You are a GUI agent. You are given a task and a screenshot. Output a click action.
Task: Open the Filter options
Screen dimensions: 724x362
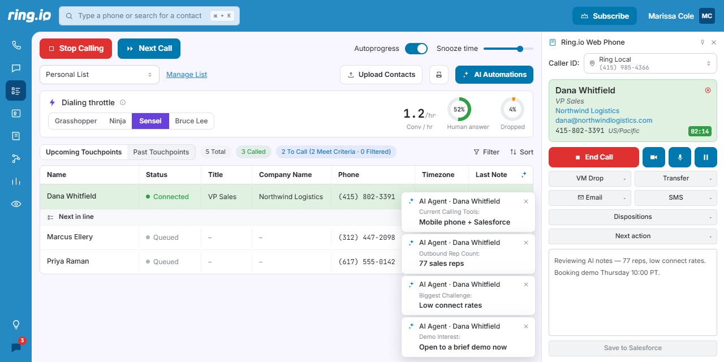486,152
